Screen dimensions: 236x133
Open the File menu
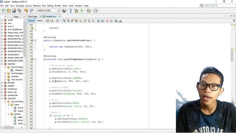[x=2, y=6]
